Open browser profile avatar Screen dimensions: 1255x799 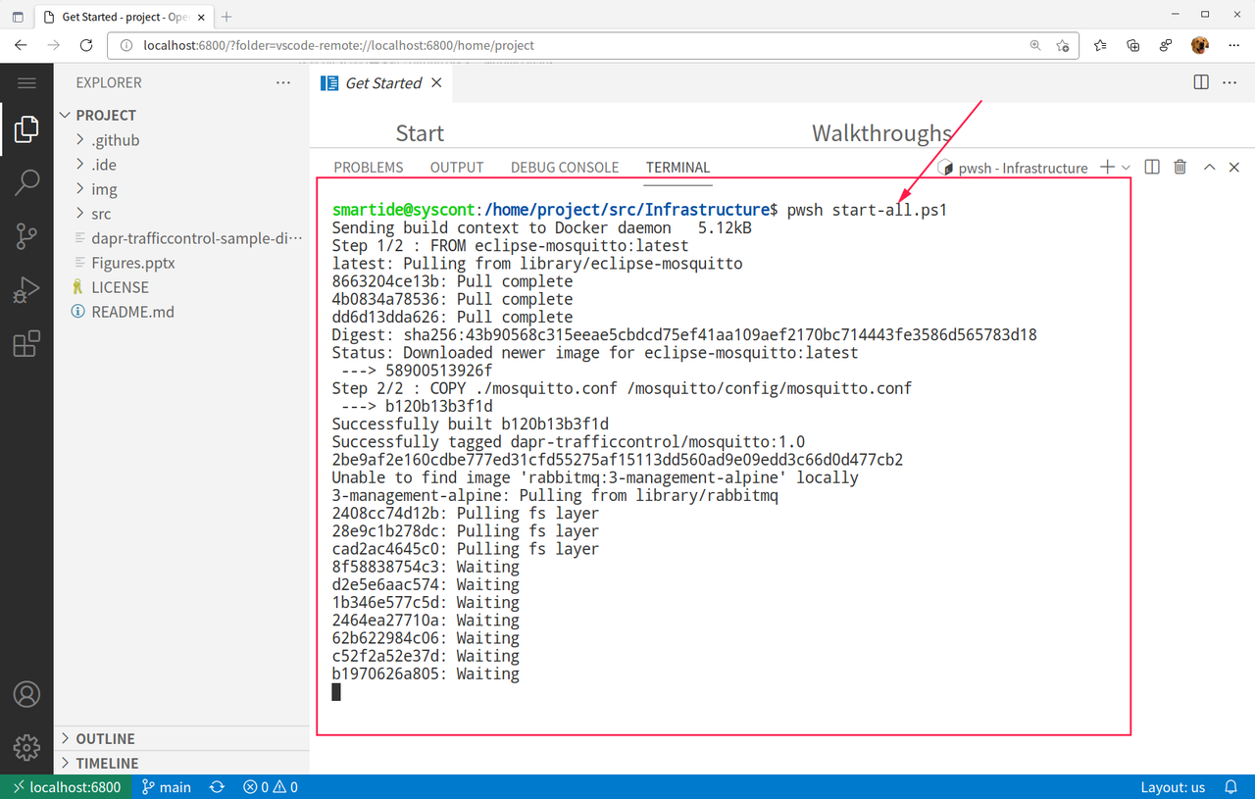coord(1199,45)
